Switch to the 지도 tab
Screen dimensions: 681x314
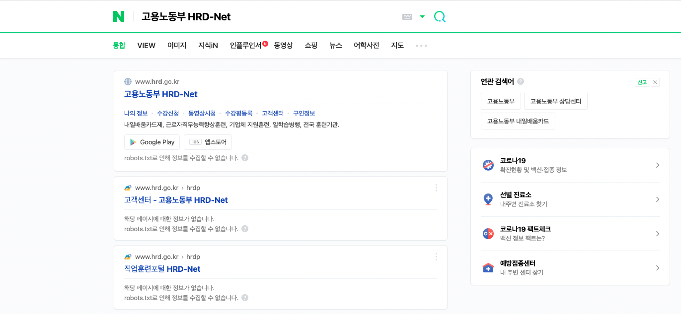tap(397, 46)
